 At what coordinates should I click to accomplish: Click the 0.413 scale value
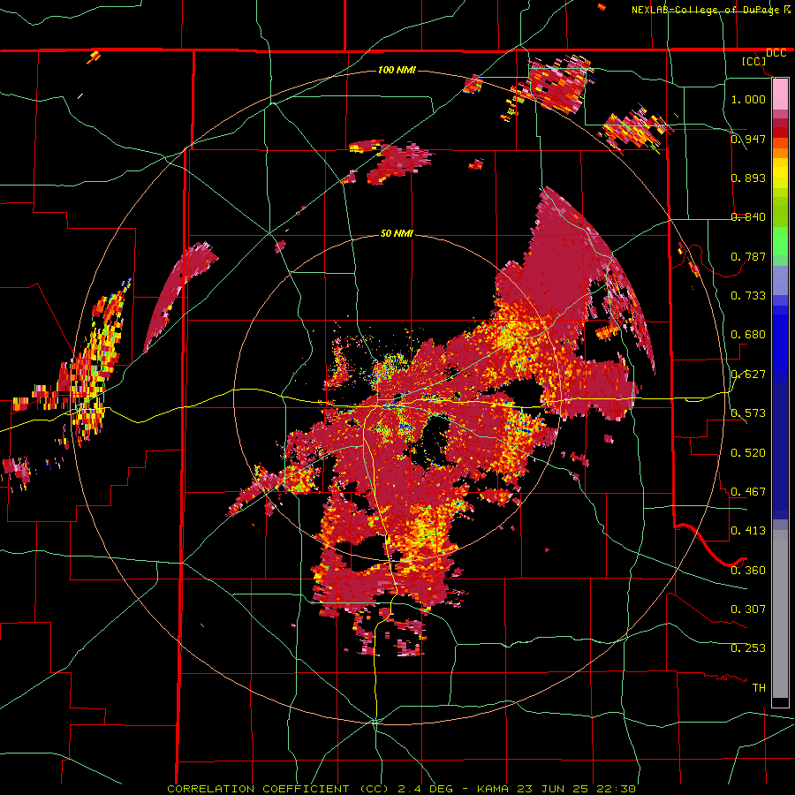tap(748, 531)
